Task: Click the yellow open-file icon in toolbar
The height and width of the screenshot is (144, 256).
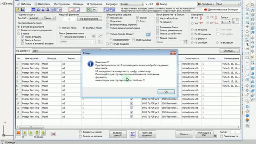Action: tap(18, 10)
